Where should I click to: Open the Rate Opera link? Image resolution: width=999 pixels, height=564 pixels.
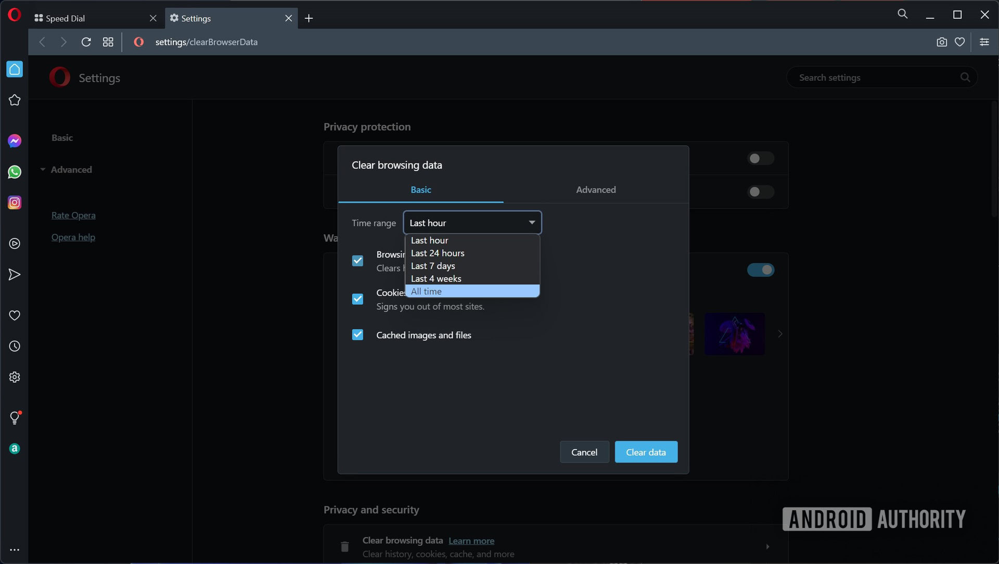pyautogui.click(x=73, y=215)
